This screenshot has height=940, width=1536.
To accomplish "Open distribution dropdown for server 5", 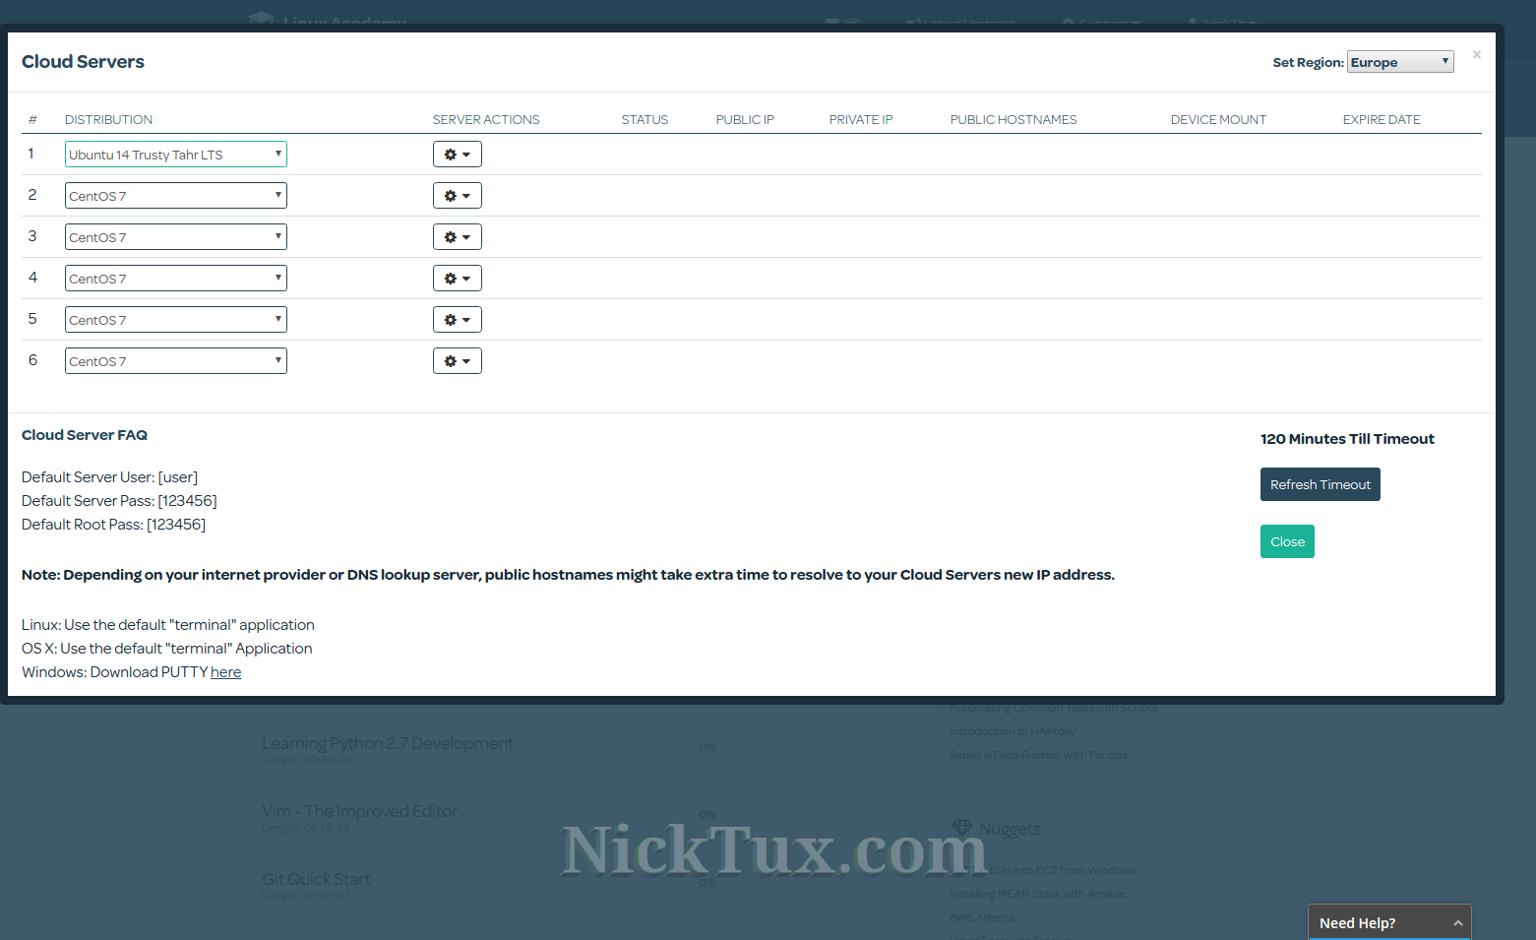I will [176, 320].
